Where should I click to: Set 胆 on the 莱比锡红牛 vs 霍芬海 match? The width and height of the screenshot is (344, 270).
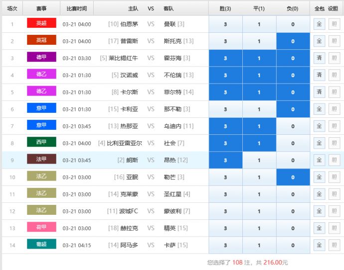coord(334,58)
